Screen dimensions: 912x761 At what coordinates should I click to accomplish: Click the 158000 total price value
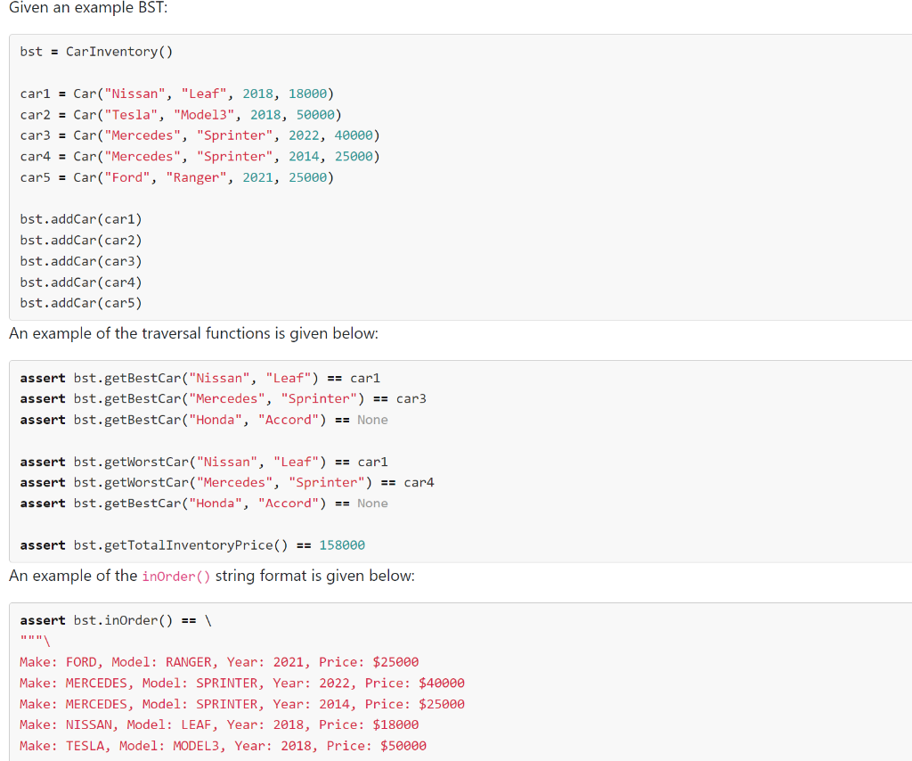click(x=342, y=544)
